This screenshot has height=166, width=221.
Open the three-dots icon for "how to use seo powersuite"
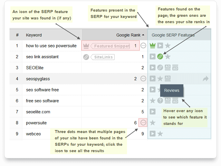point(143,45)
